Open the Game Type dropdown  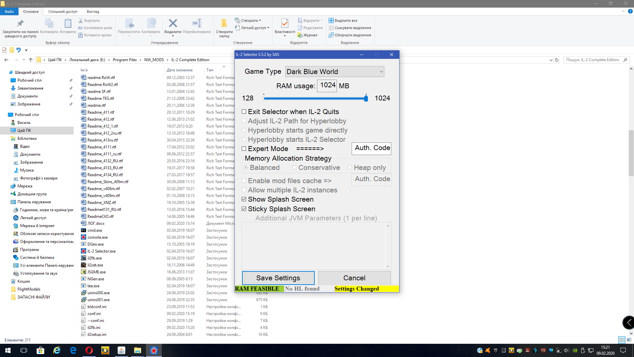click(x=335, y=72)
